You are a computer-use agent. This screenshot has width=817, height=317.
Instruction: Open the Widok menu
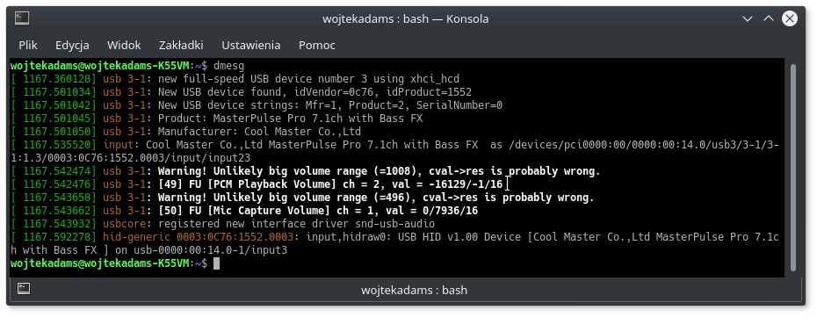click(x=124, y=46)
